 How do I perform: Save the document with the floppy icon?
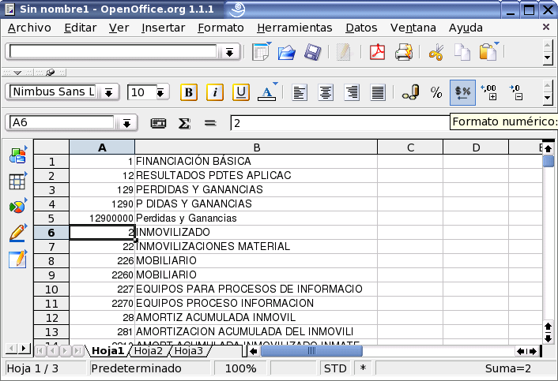click(312, 52)
